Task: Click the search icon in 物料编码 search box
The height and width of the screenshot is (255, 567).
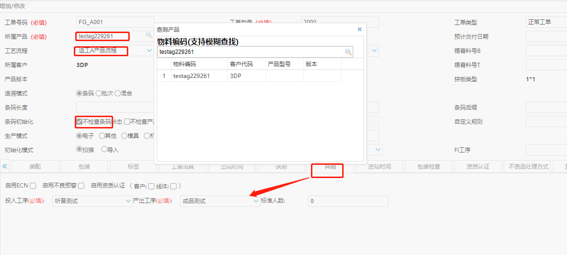Action: (x=348, y=52)
